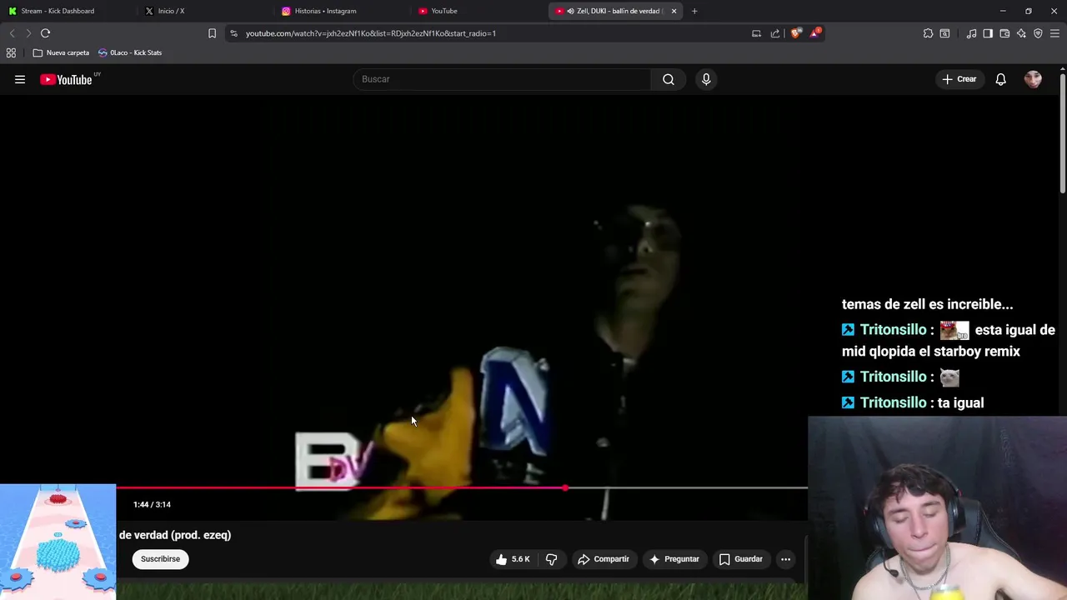Click the share page icon in address bar

point(775,33)
